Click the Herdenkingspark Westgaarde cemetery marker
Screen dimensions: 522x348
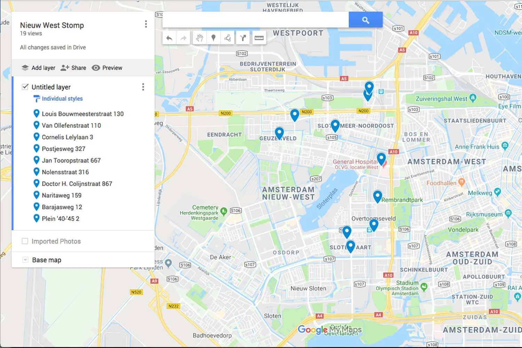pyautogui.click(x=224, y=211)
